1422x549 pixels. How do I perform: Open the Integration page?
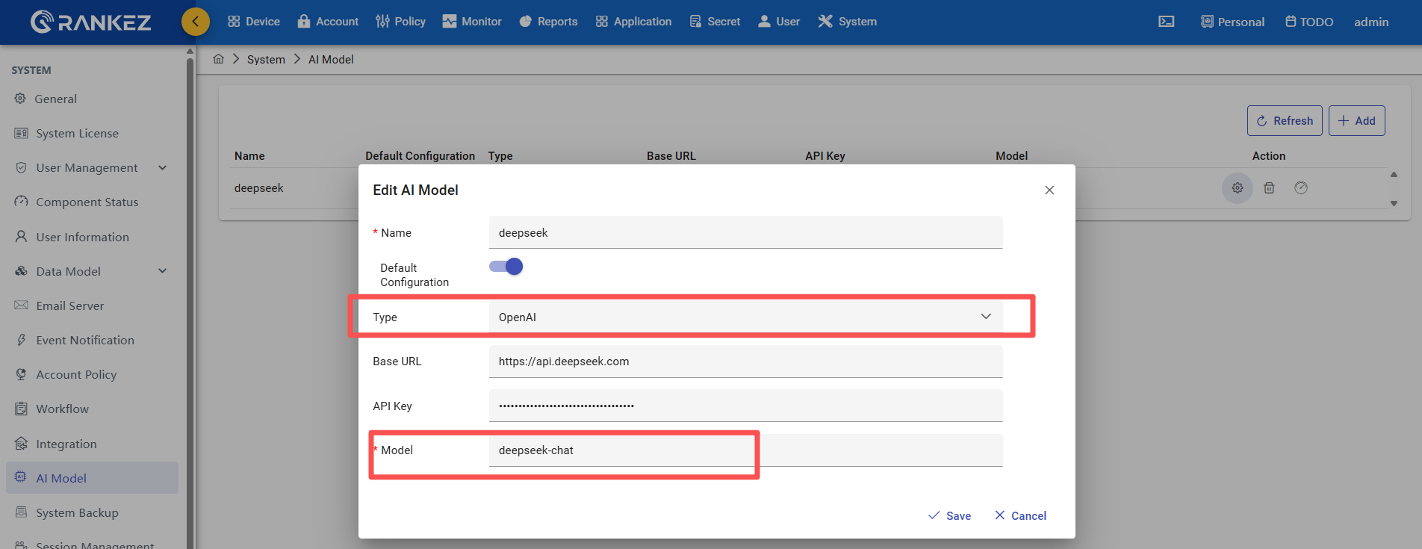[66, 444]
